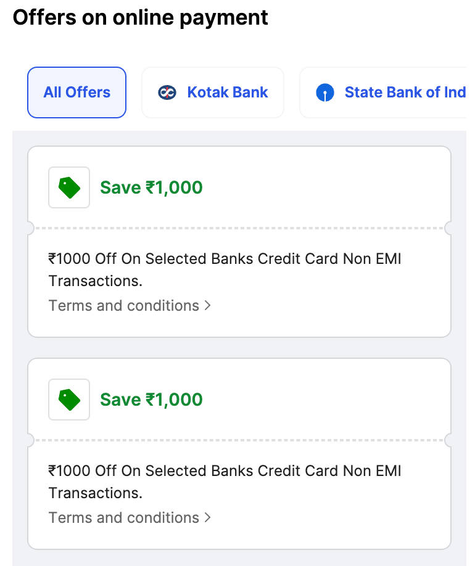Expand terms chevron arrow in top offer card
Screen dimensions: 475x566
pos(207,306)
